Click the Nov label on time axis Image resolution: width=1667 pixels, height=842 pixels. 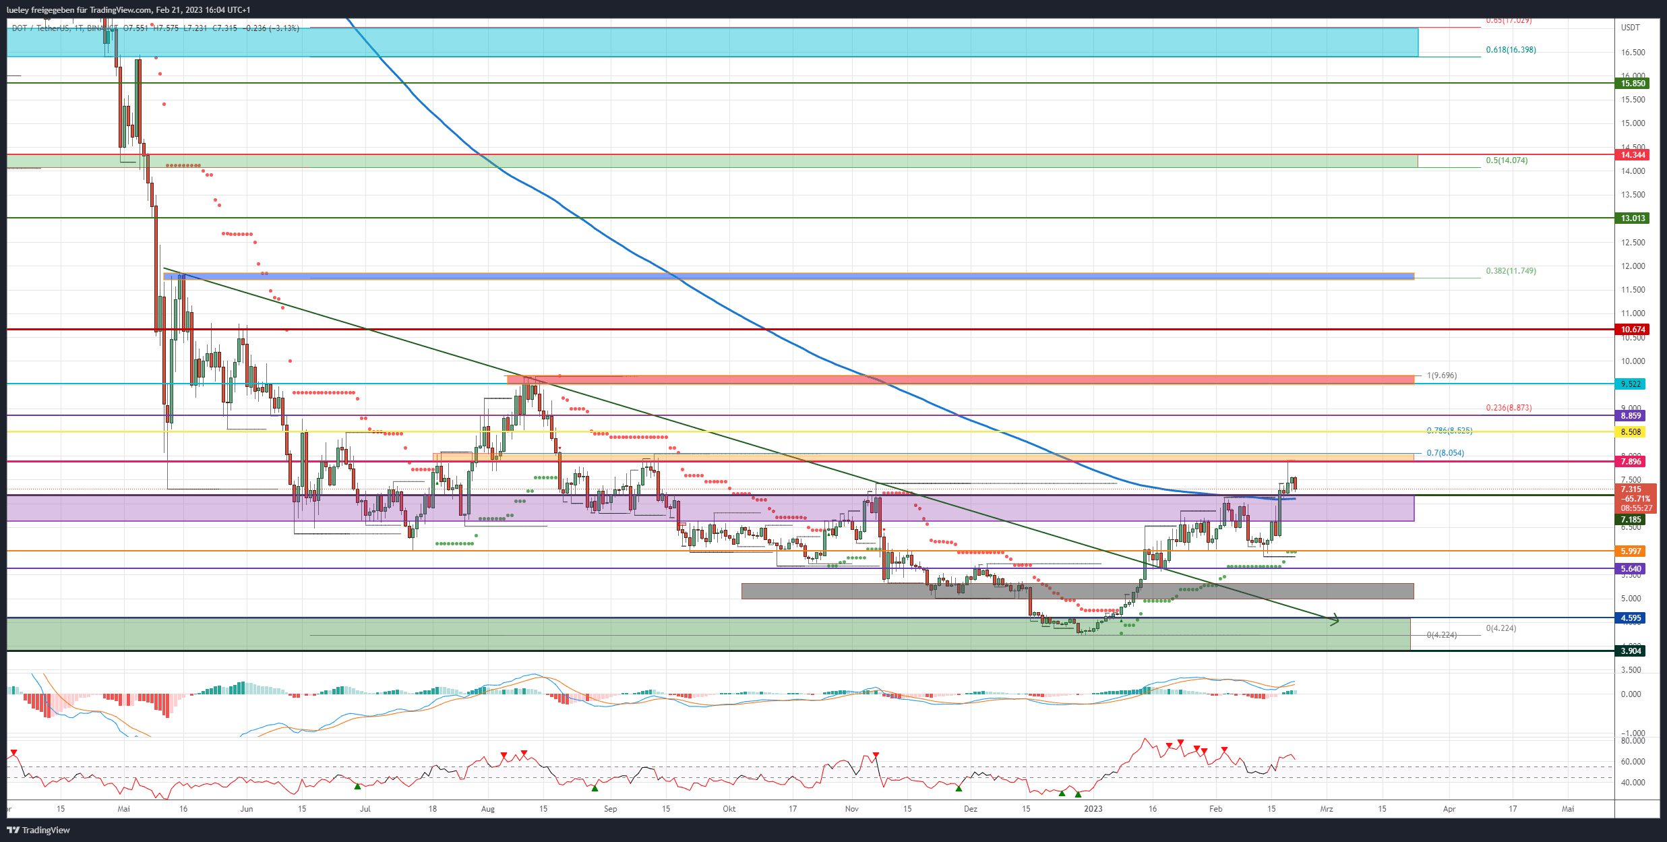852,808
